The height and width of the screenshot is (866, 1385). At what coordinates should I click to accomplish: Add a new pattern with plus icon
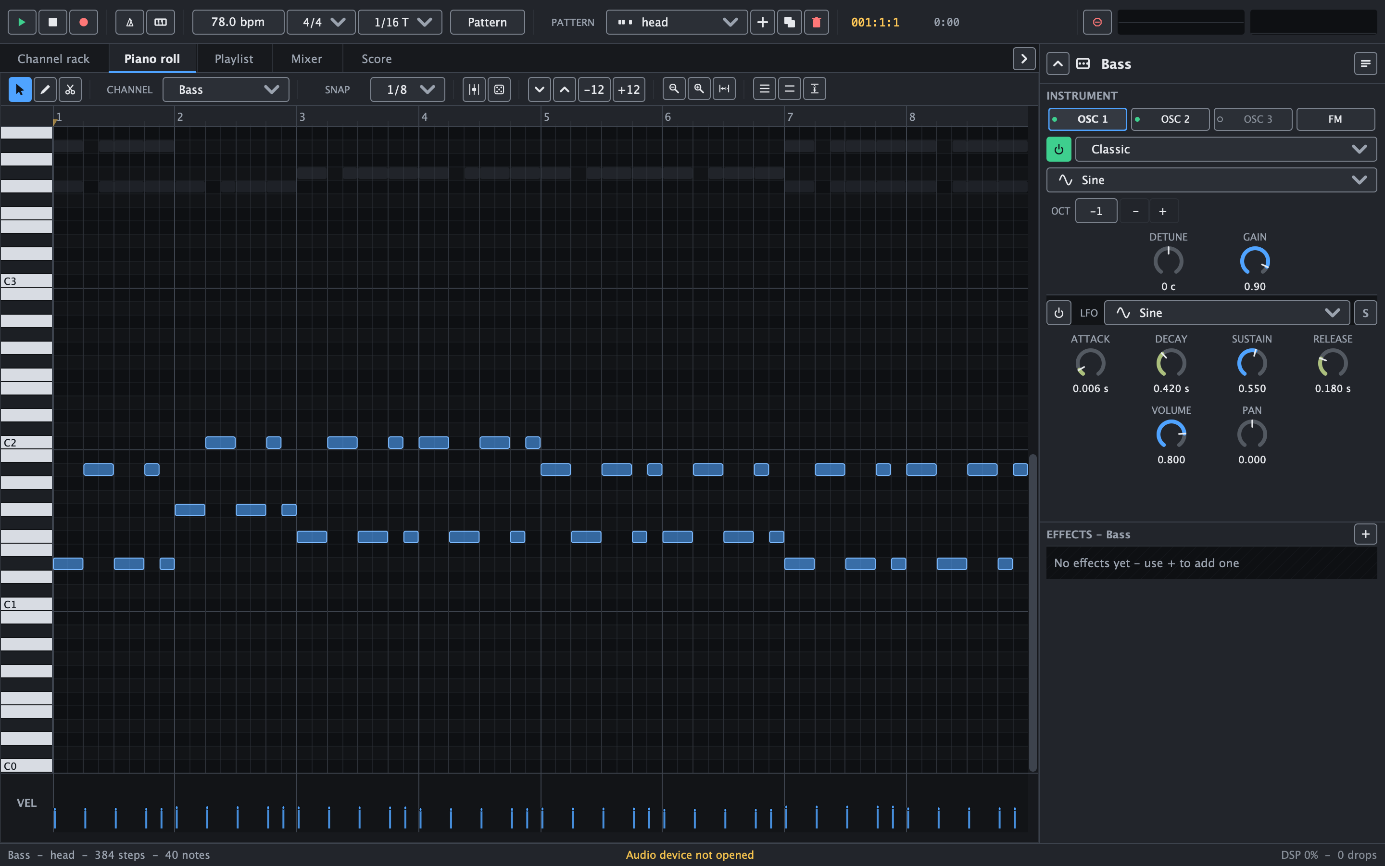(x=762, y=22)
